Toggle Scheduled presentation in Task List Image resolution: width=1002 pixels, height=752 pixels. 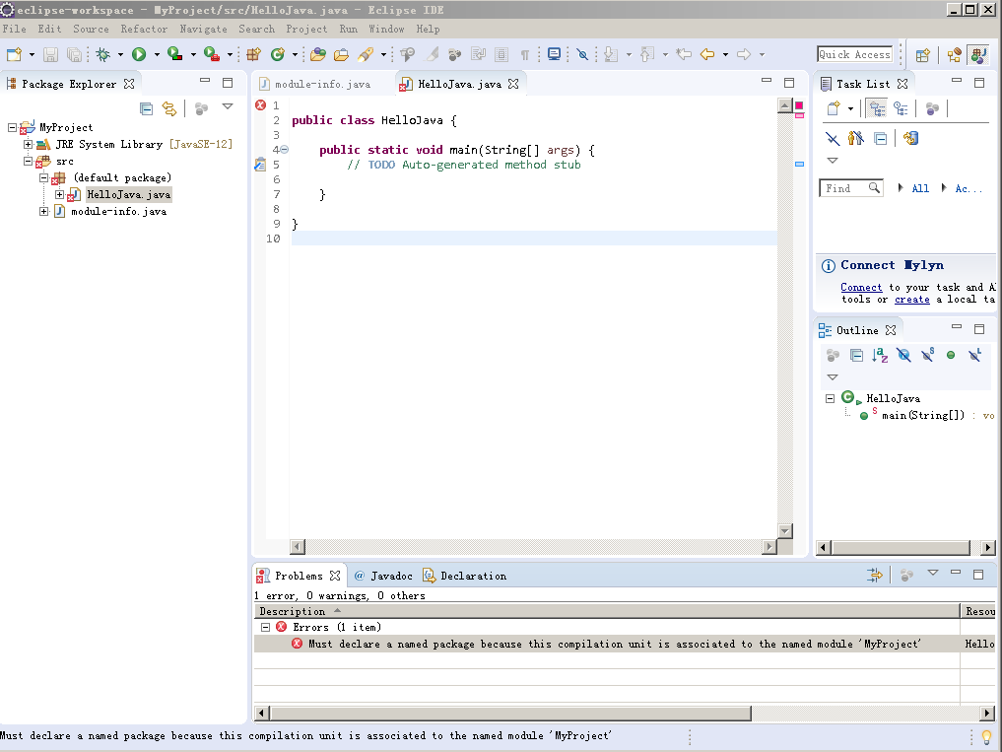coord(902,108)
